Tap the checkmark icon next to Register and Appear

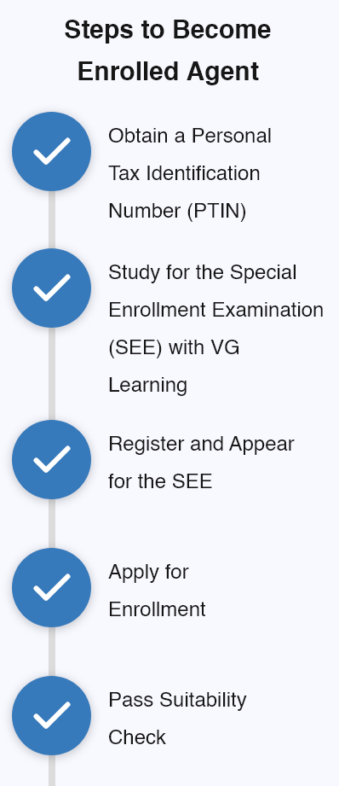[x=51, y=460]
